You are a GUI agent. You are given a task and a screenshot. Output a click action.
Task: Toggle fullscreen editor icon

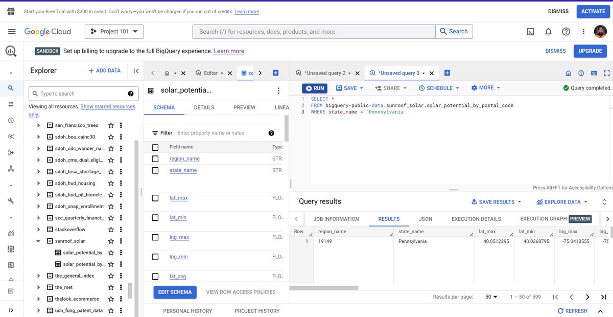pos(607,73)
